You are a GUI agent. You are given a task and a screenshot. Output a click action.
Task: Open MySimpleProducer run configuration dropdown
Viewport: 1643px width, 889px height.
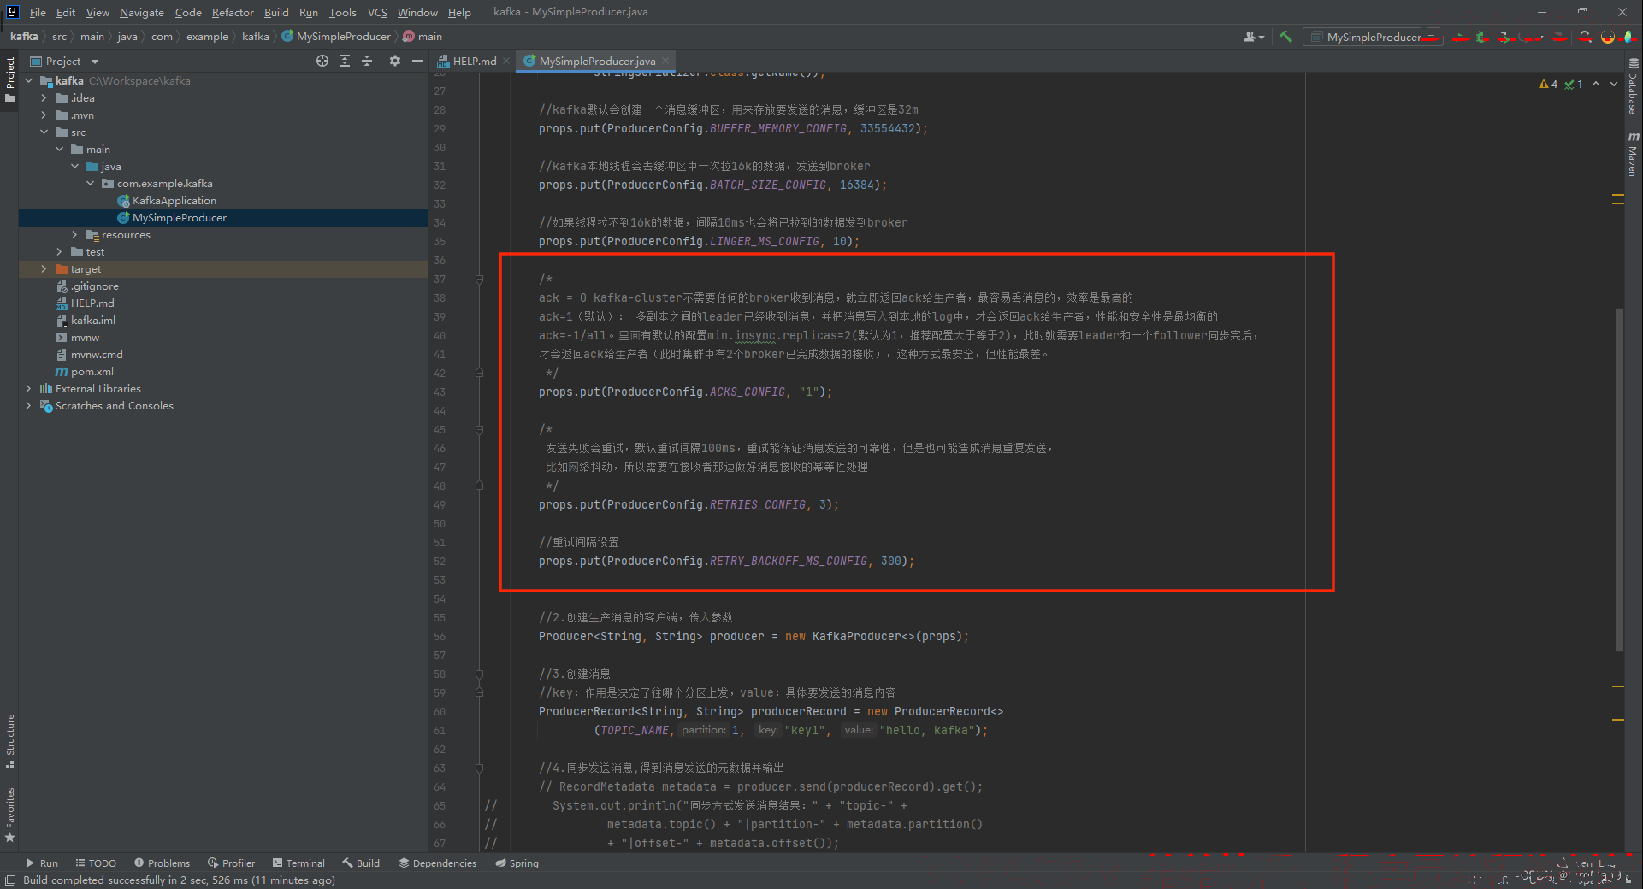1373,37
